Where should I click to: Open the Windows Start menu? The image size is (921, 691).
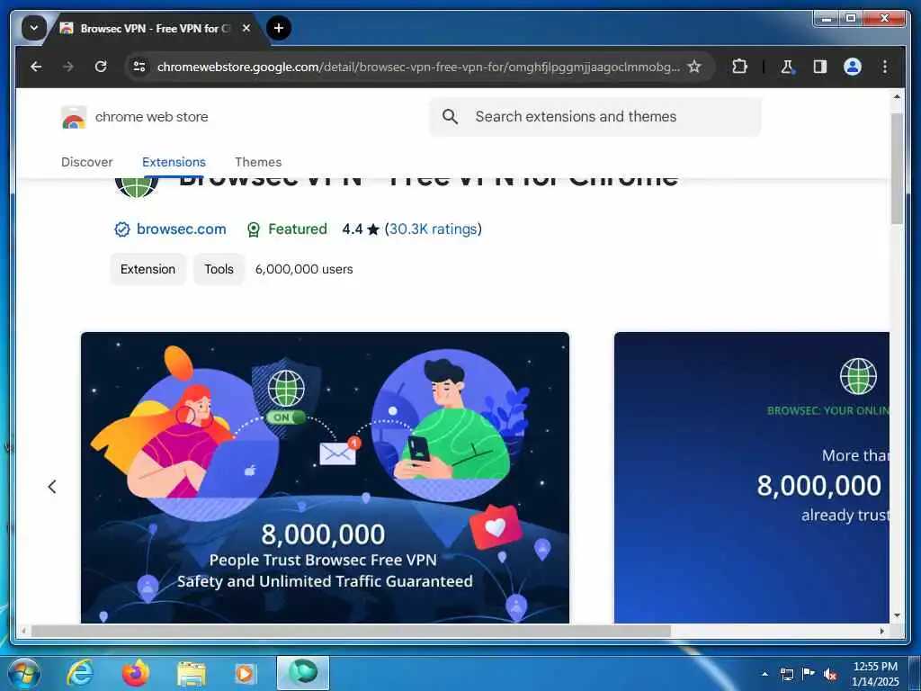[x=24, y=673]
